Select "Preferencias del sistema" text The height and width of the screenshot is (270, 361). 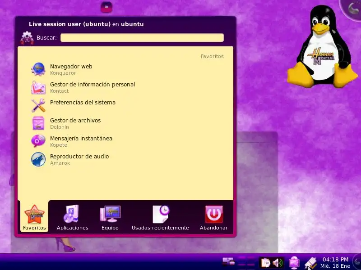[83, 103]
